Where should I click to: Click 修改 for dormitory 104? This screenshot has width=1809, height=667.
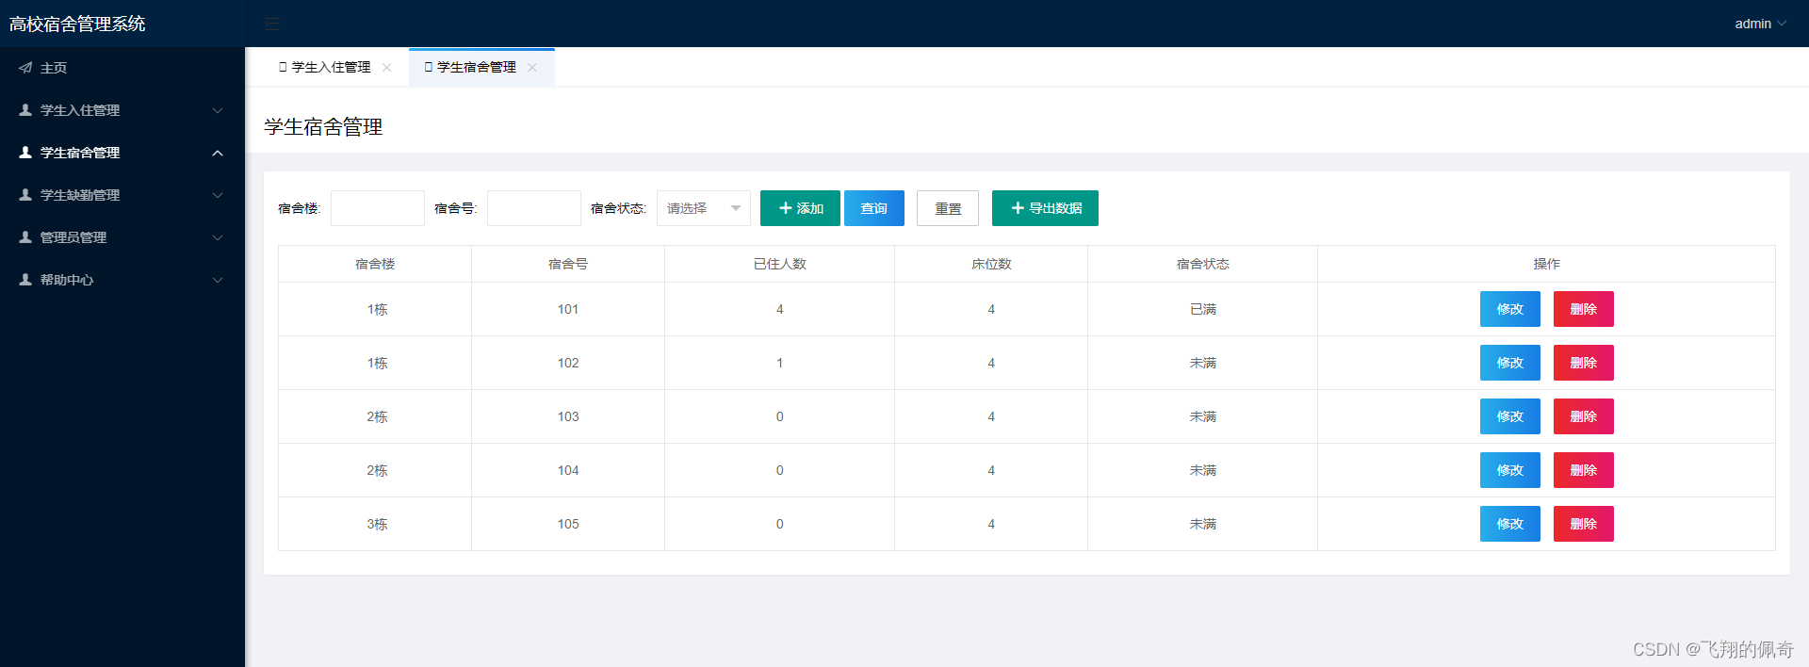pos(1510,470)
